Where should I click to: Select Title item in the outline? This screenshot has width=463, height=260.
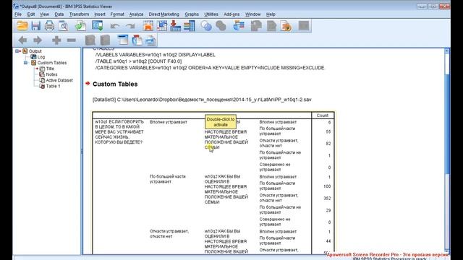(x=50, y=69)
